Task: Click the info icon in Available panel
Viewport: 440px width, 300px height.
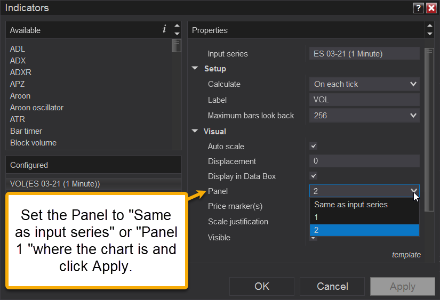Action: click(164, 29)
